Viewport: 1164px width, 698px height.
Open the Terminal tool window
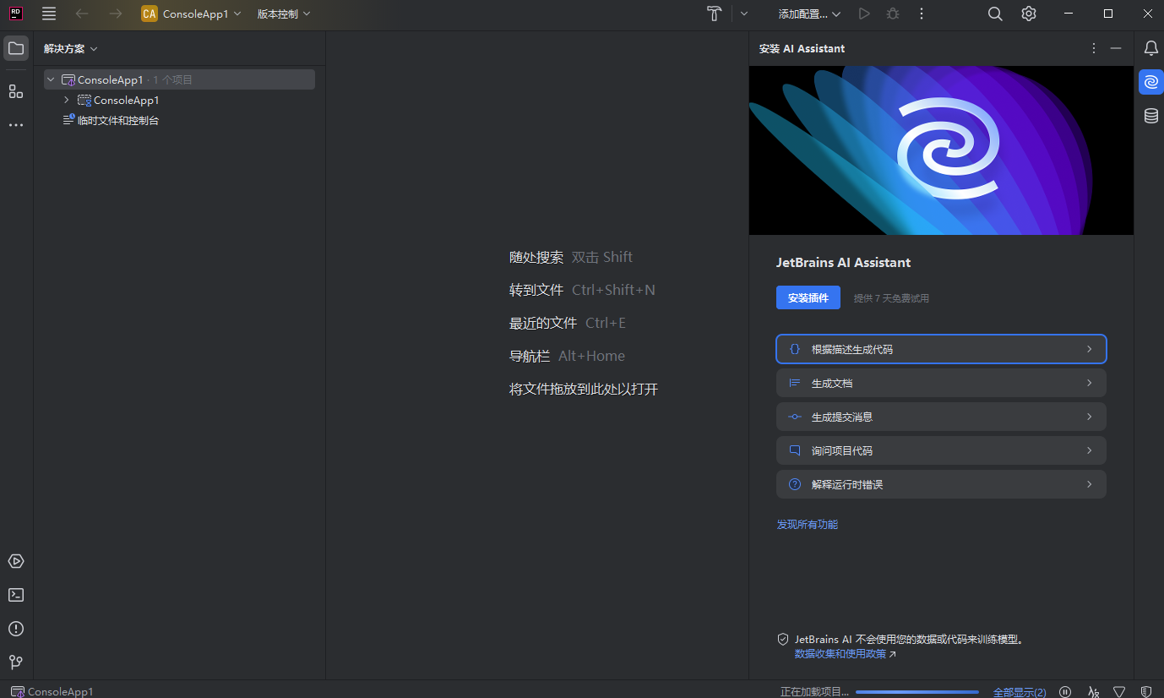[x=16, y=595]
